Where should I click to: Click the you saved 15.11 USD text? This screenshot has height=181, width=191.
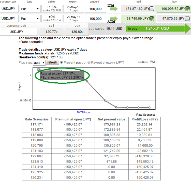pyautogui.click(x=106, y=29)
